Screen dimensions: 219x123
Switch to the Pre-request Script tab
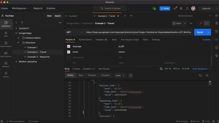coord(130,40)
